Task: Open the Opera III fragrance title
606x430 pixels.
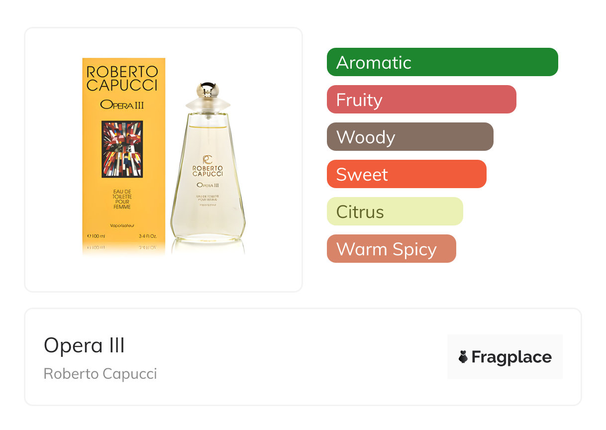Action: tap(85, 345)
